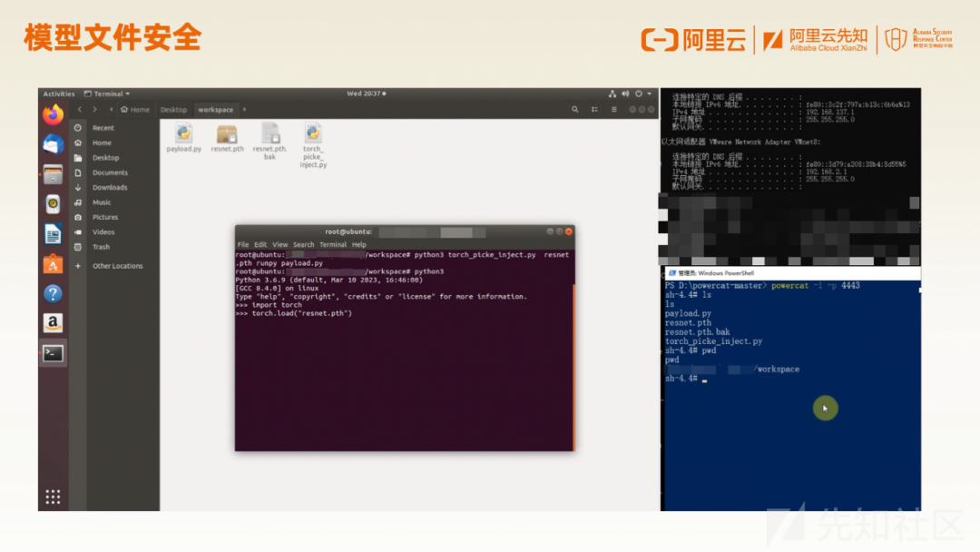This screenshot has height=552, width=980.
Task: Open Other Locations in sidebar
Action: pos(117,266)
